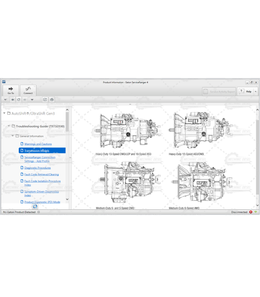Collapse the General Information folder
260x297 pixels.
13,136
